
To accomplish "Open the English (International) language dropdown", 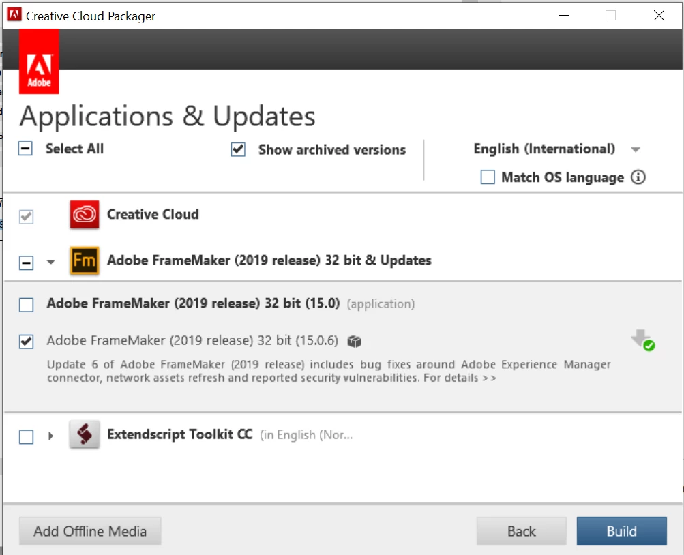I will [557, 149].
